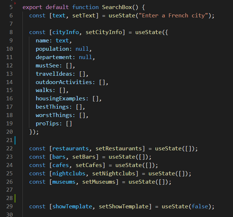Click the setNightclubs setter name
The height and width of the screenshot is (217, 233).
pos(114,174)
